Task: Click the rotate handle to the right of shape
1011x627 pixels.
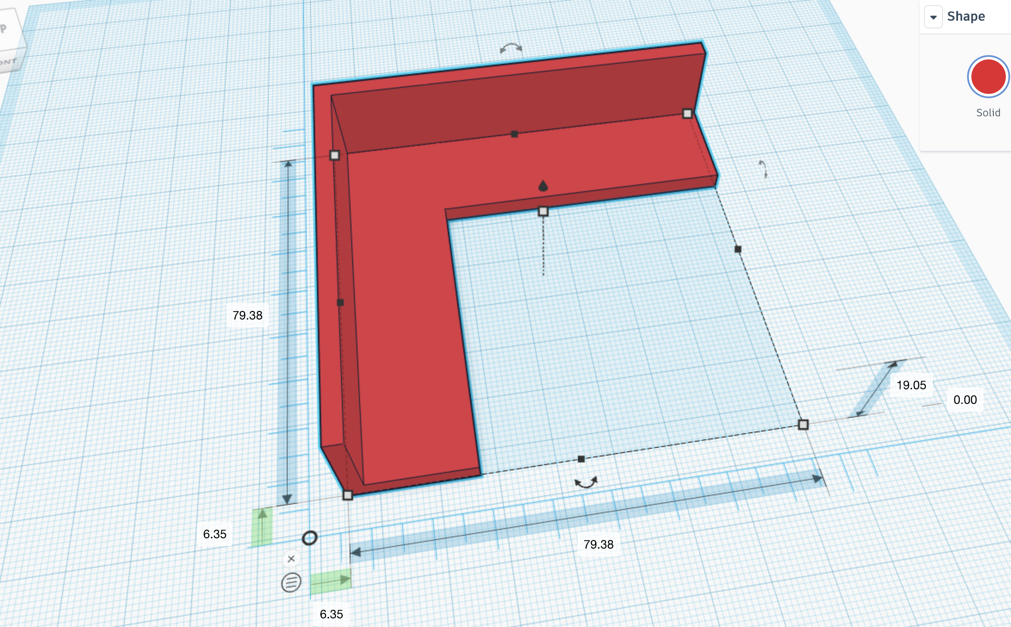Action: [x=763, y=168]
